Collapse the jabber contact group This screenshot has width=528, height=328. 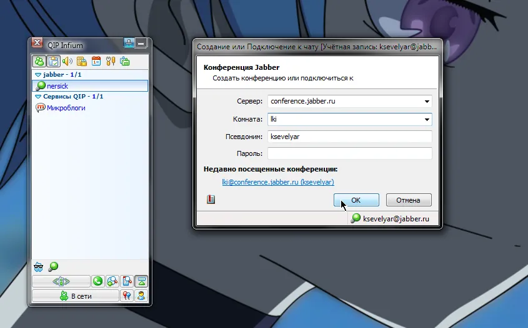click(38, 74)
